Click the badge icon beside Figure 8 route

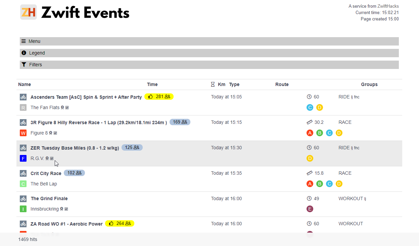51,133
